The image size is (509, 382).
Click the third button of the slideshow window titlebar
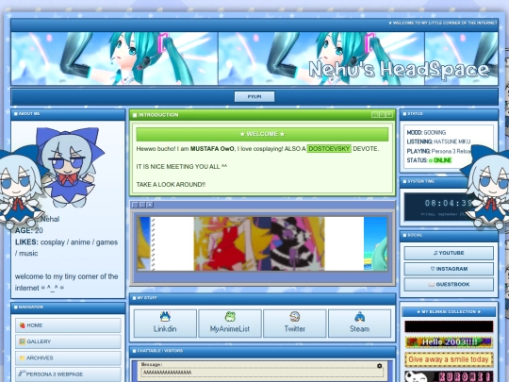click(x=150, y=205)
